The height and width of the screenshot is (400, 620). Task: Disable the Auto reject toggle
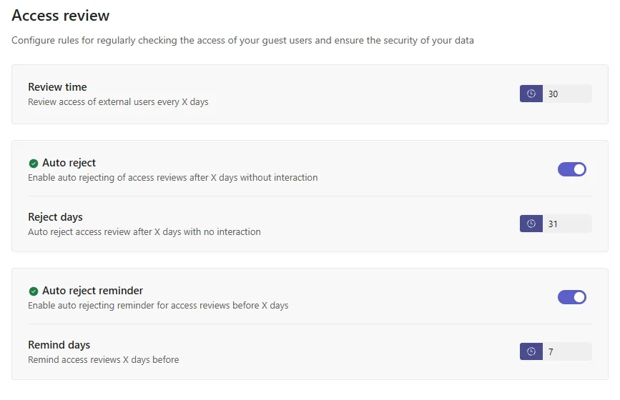[x=572, y=169]
